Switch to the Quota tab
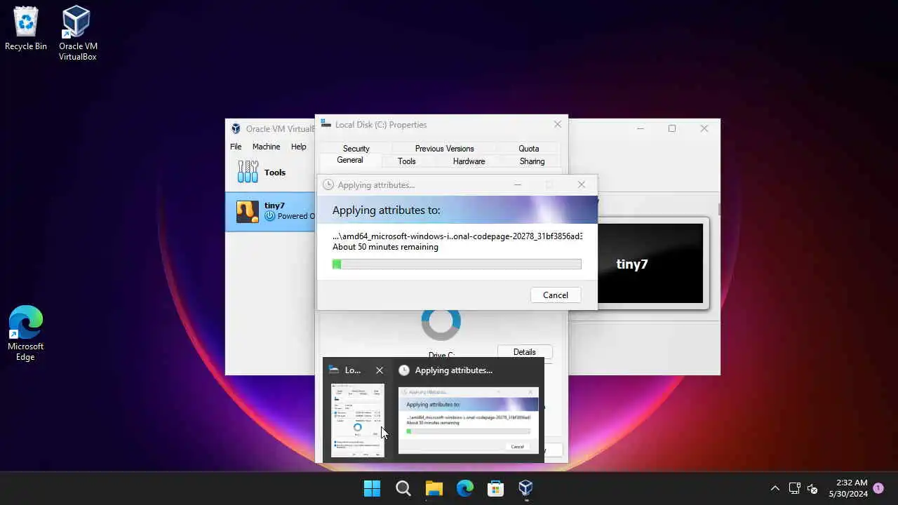The image size is (898, 505). pos(529,148)
